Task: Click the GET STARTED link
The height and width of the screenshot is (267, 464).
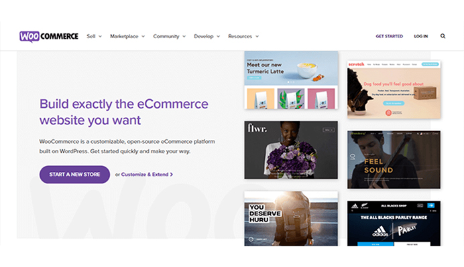Action: pos(389,36)
